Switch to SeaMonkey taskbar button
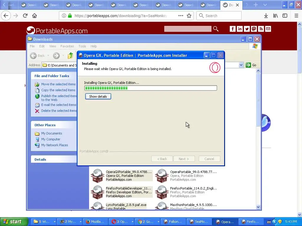The height and width of the screenshot is (226, 302). click(199, 222)
